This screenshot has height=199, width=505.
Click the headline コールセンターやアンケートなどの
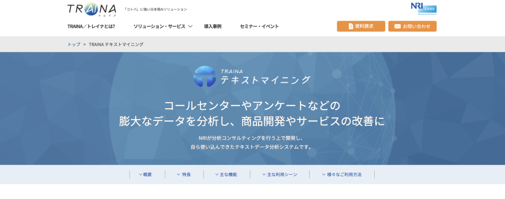point(252,105)
